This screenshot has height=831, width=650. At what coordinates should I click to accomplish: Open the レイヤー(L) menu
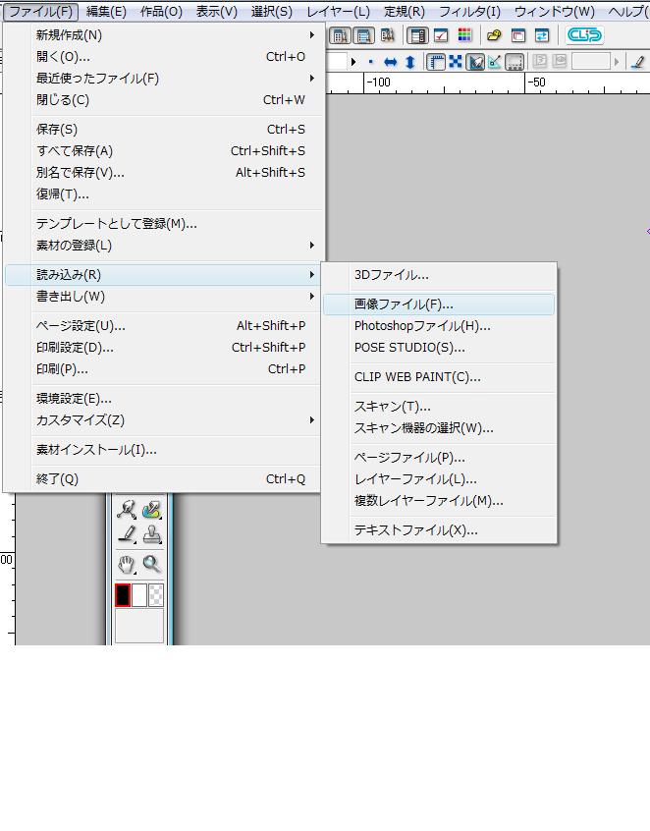click(338, 11)
